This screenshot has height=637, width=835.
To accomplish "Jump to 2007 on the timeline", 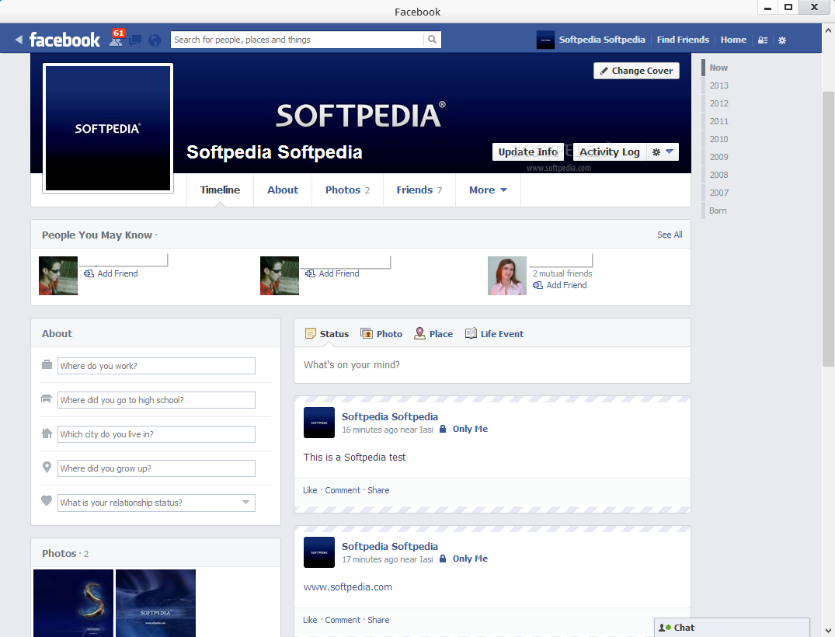I will click(x=718, y=193).
